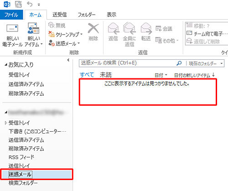Expand the account 受信トレイ folder triangle
Viewport: 228px width, 191px height.
pyautogui.click(x=6, y=123)
